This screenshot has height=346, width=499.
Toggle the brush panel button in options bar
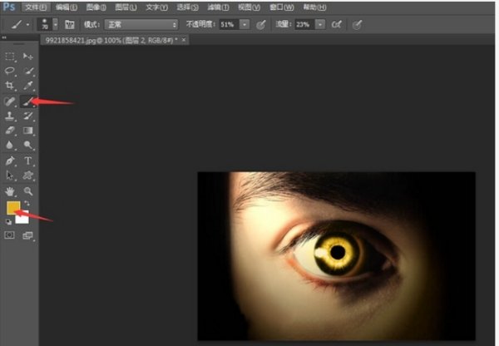(69, 25)
